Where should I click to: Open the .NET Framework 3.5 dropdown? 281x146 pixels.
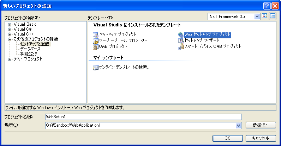tap(257, 17)
